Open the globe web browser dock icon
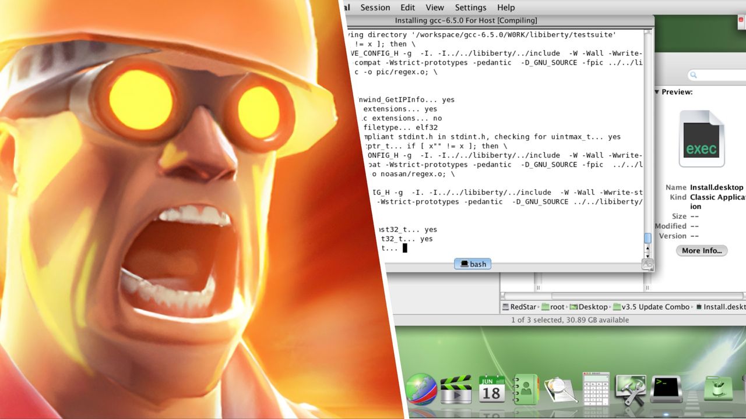The height and width of the screenshot is (419, 746). coord(421,389)
